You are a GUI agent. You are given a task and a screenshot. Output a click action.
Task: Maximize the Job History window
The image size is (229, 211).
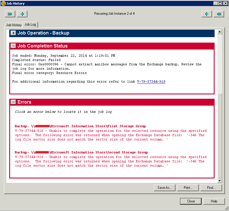coord(220,3)
